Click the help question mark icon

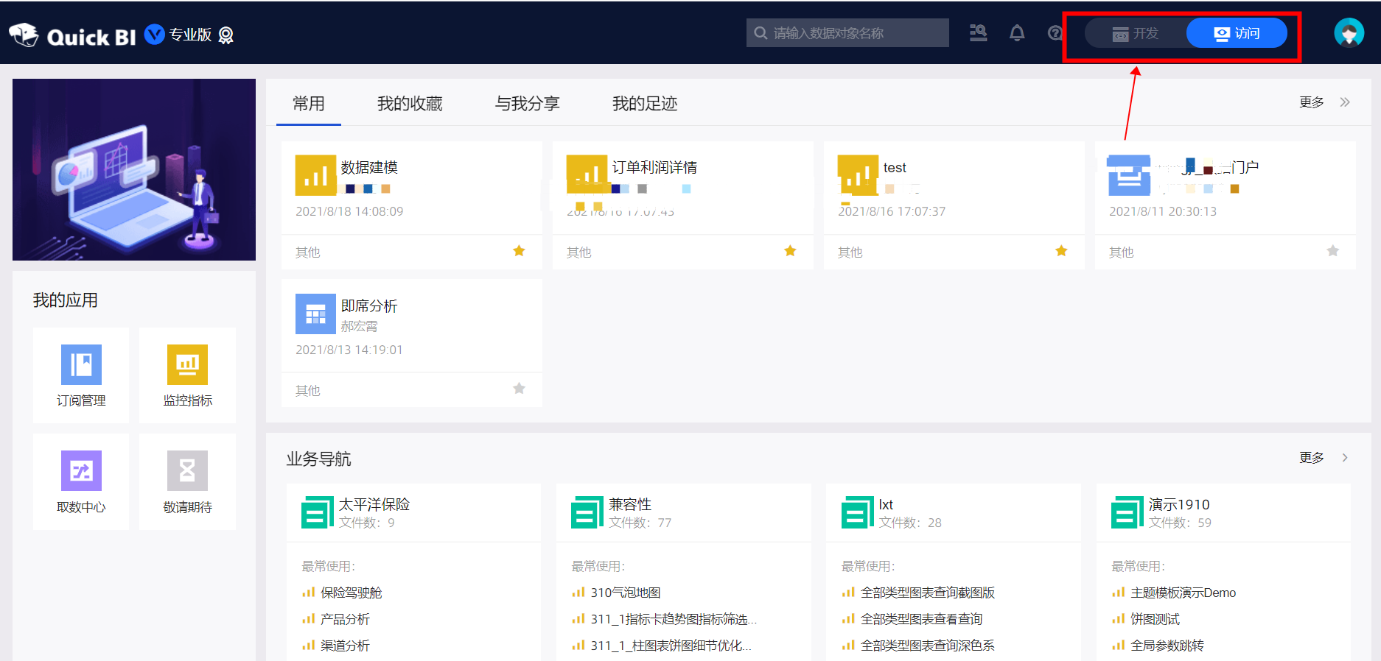1055,33
